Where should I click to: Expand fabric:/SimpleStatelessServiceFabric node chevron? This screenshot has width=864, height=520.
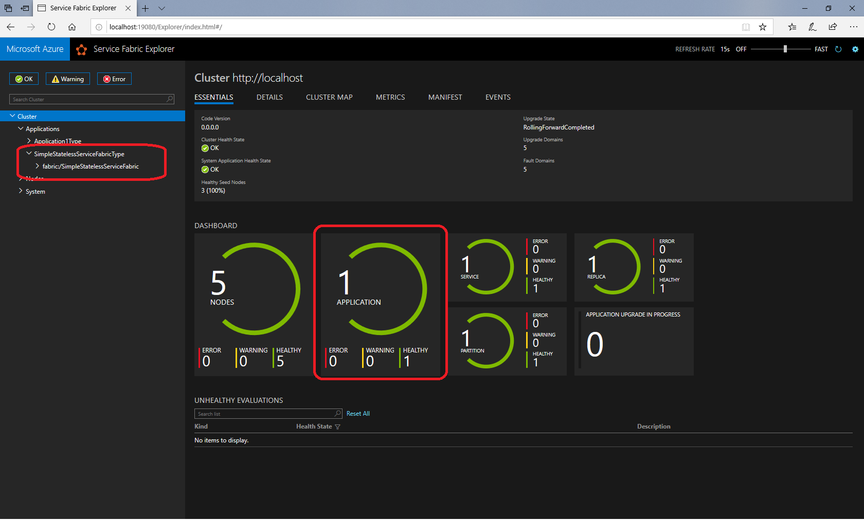tap(37, 166)
